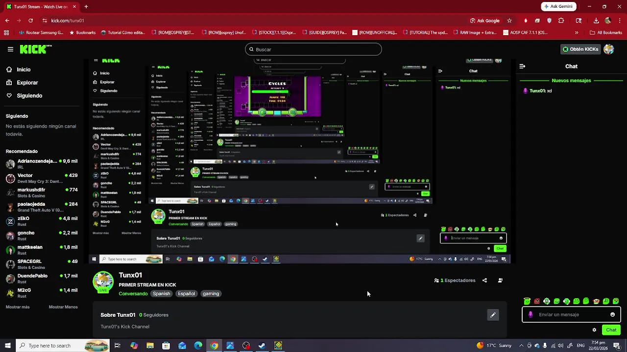Open Explorar in the main left sidebar
The height and width of the screenshot is (352, 627).
(22, 83)
